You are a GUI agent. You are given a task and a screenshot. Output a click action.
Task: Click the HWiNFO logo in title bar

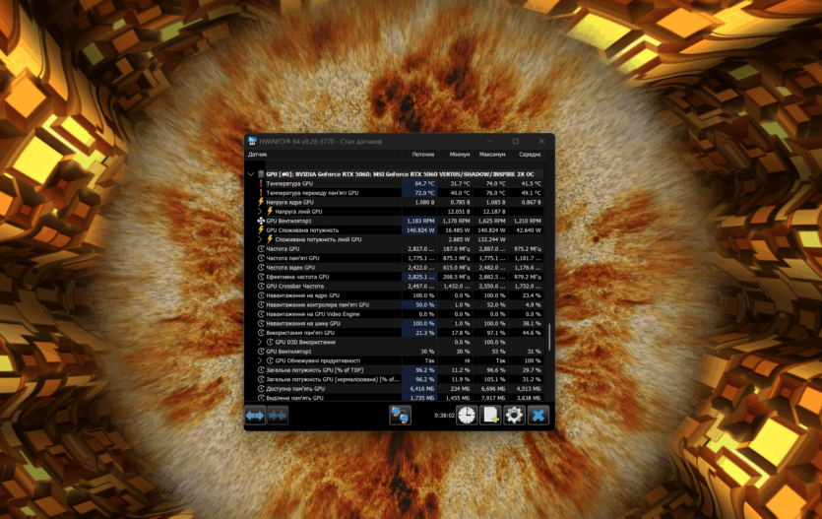(251, 141)
